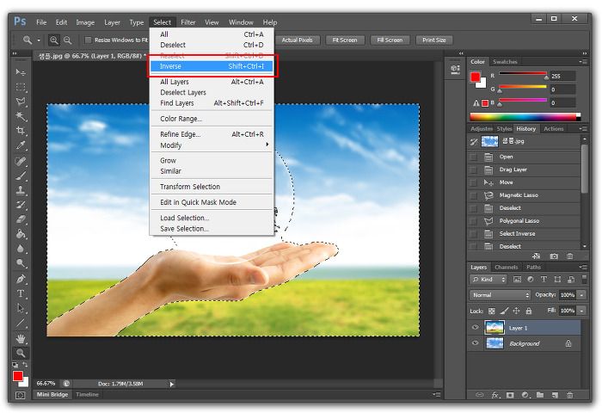Create new snapshot in History panel

tap(554, 256)
